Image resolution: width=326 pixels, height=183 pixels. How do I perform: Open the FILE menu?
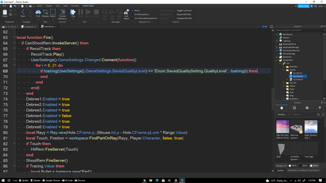pos(4,6)
